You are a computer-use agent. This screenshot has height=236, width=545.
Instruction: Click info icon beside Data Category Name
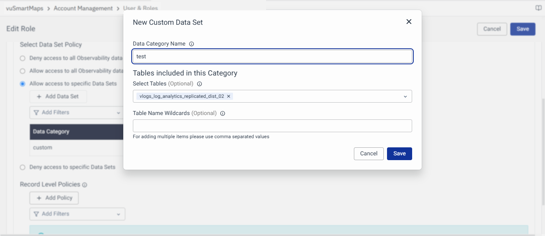pos(192,44)
